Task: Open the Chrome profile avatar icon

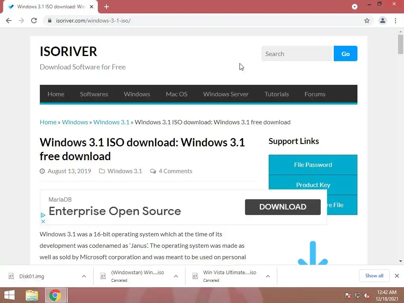Action: [383, 21]
